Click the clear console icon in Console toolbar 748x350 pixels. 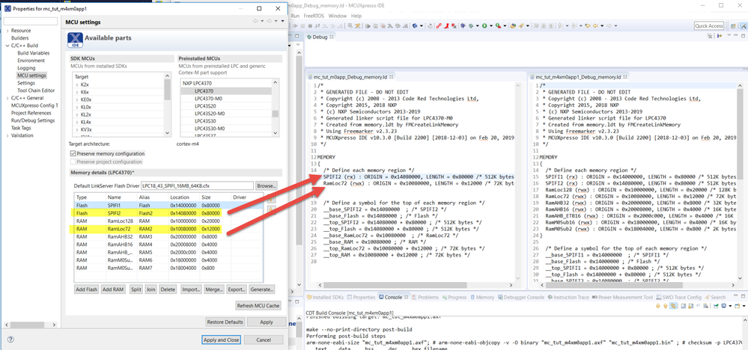coord(705,306)
